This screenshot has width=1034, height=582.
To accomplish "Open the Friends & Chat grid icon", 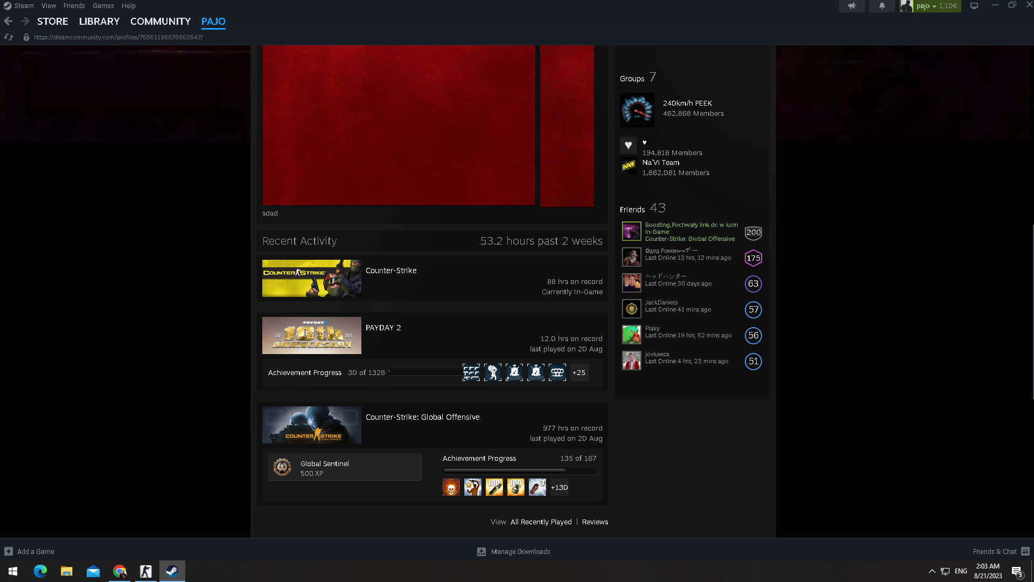I will point(1025,551).
